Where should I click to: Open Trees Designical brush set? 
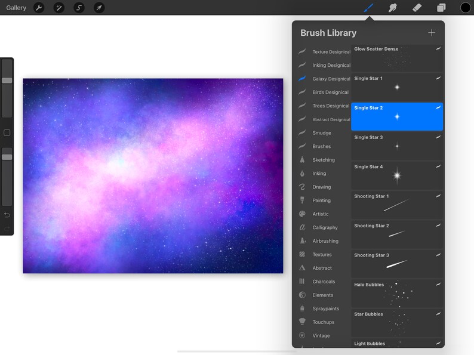pyautogui.click(x=324, y=106)
